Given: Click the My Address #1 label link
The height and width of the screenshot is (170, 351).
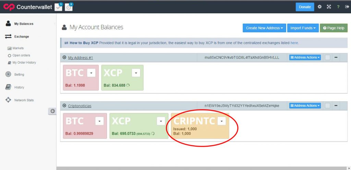Looking at the screenshot, I should [81, 57].
